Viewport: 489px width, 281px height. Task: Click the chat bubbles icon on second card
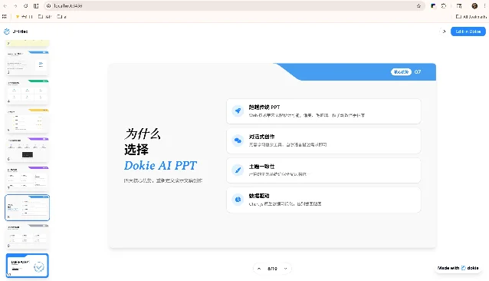coord(238,140)
